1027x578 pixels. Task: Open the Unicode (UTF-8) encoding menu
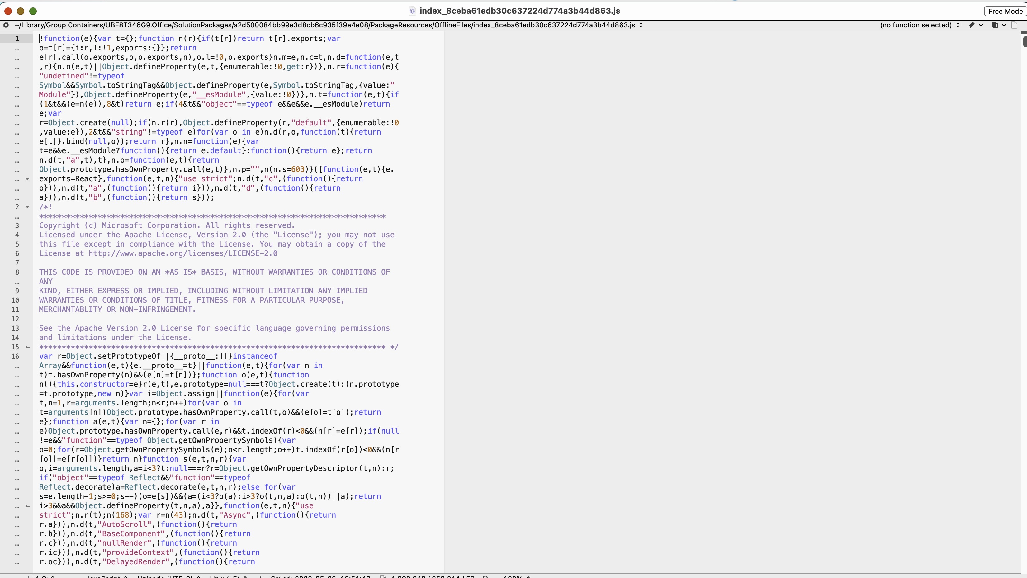(169, 576)
